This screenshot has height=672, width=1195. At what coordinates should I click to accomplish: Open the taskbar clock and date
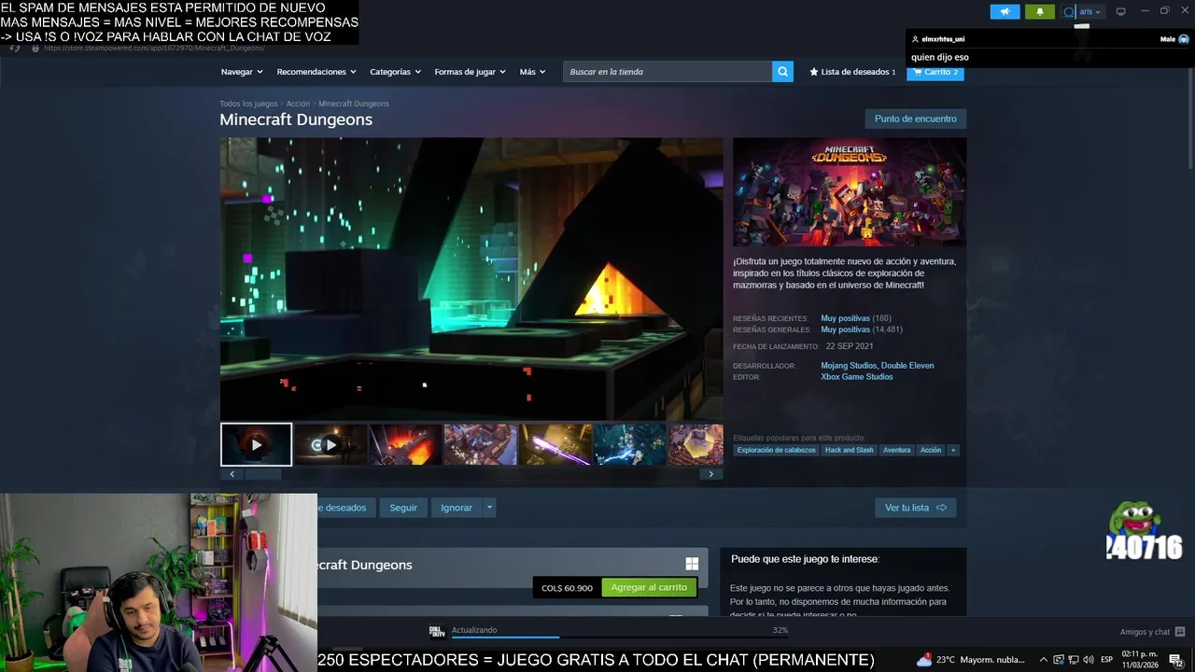coord(1139,660)
